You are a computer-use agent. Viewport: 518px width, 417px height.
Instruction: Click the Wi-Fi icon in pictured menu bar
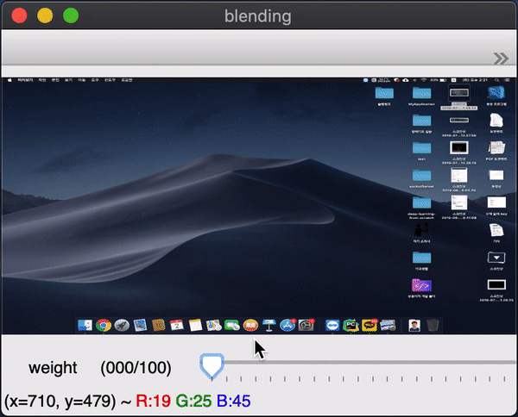coord(424,80)
